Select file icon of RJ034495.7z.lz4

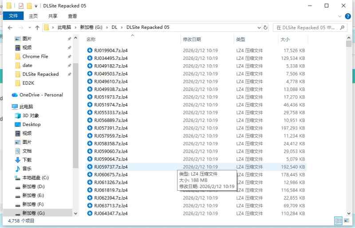tap(90, 58)
